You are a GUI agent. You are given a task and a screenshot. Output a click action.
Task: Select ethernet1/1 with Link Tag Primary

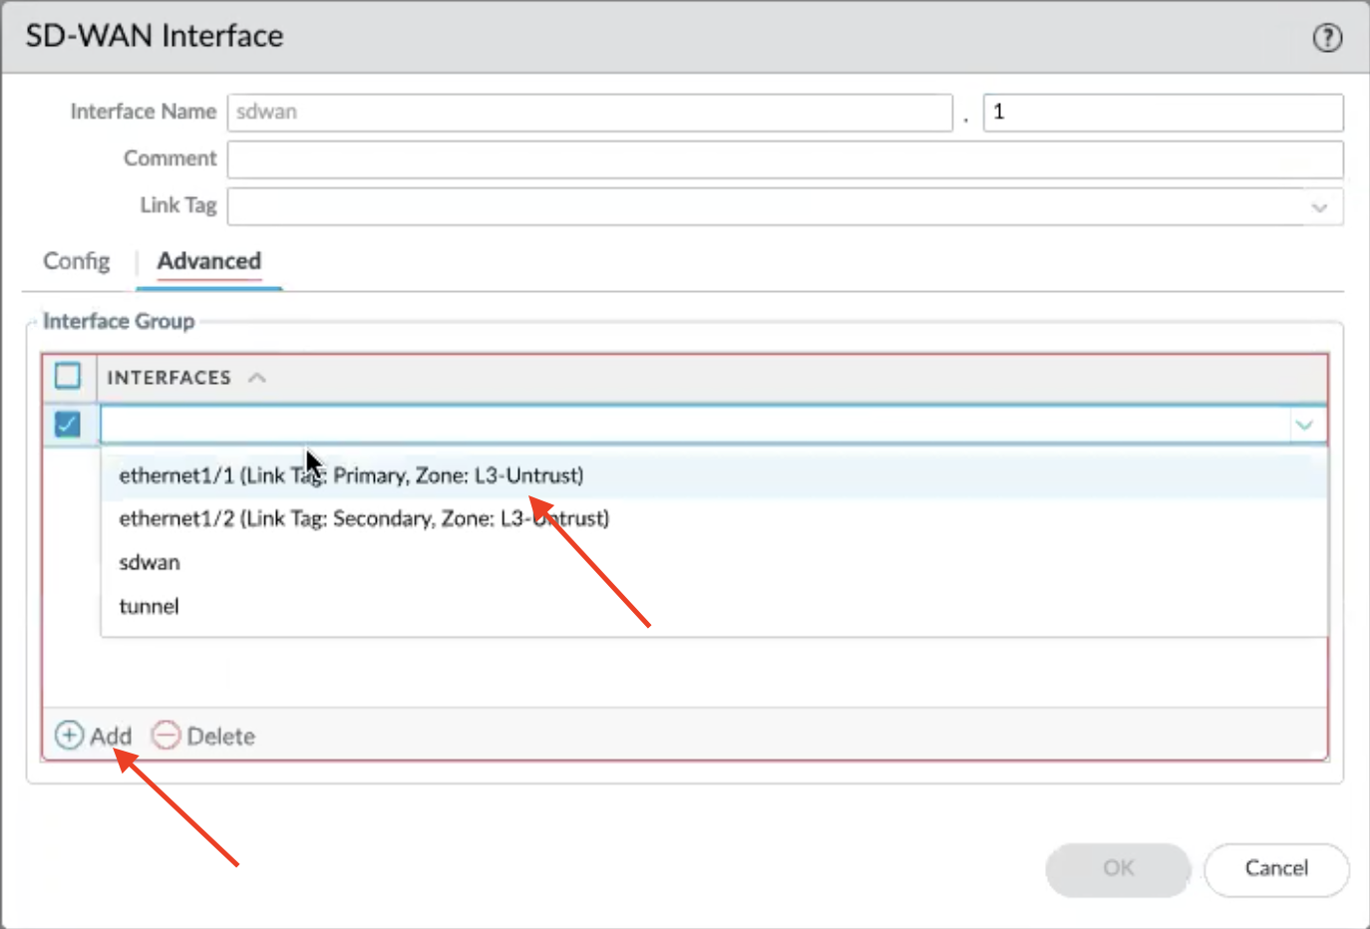[x=351, y=475]
